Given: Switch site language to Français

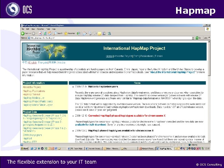Looking at the screenshot, I should point(43,63).
